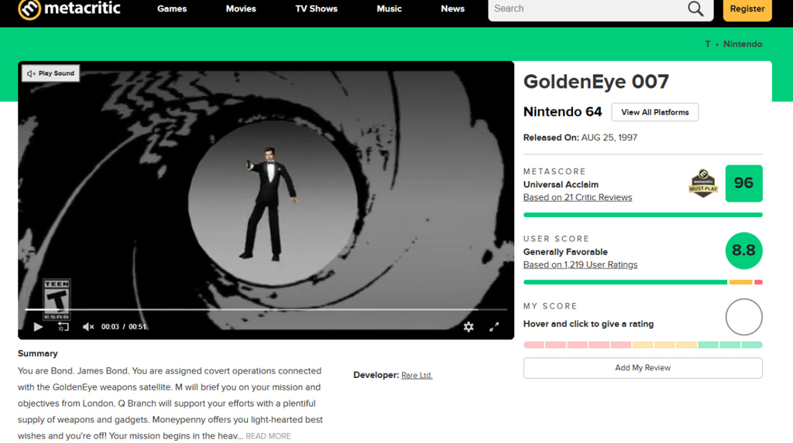Click the T rating breadcrumb
Image resolution: width=793 pixels, height=443 pixels.
tap(708, 44)
